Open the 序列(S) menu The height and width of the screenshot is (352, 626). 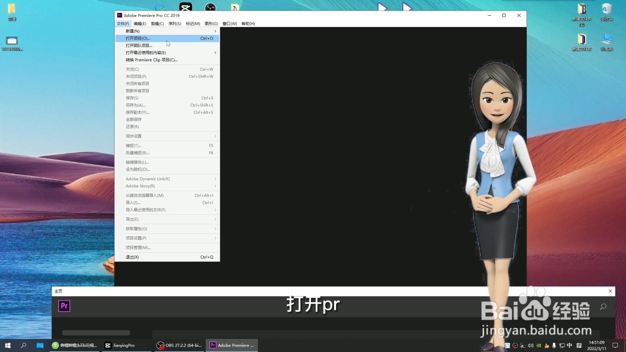tap(175, 23)
